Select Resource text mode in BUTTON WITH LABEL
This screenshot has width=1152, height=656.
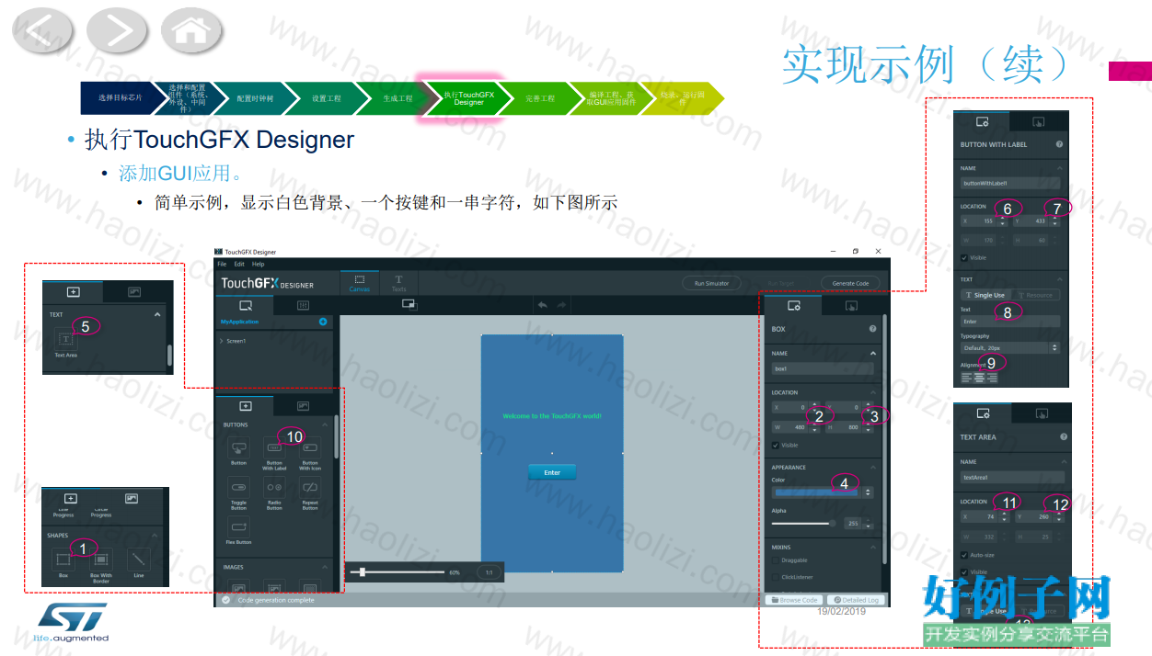[x=1035, y=295]
